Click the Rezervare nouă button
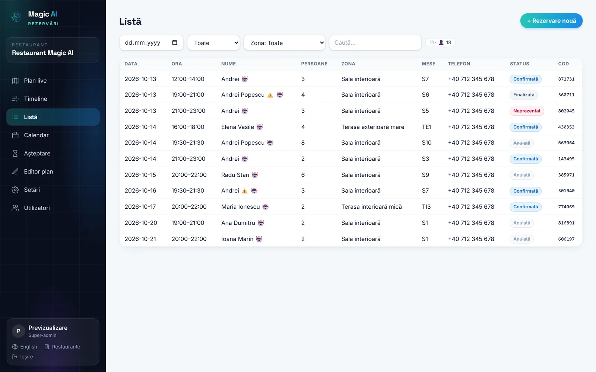This screenshot has height=372, width=596. click(551, 21)
